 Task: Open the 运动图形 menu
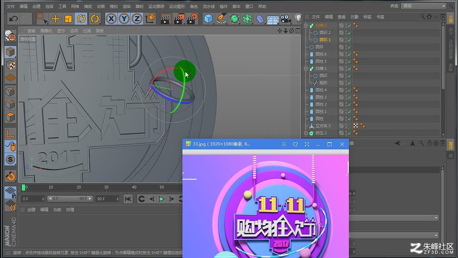click(177, 6)
